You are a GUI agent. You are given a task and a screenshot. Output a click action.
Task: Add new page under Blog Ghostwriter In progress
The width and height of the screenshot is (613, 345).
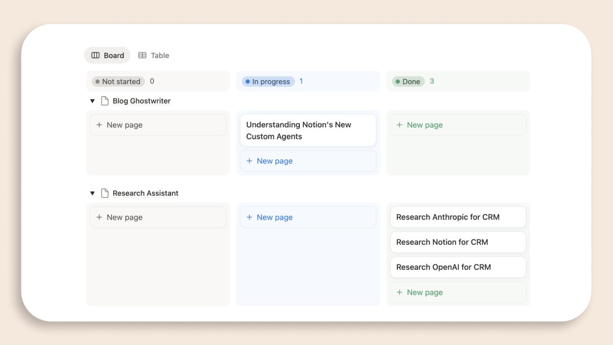(x=308, y=161)
